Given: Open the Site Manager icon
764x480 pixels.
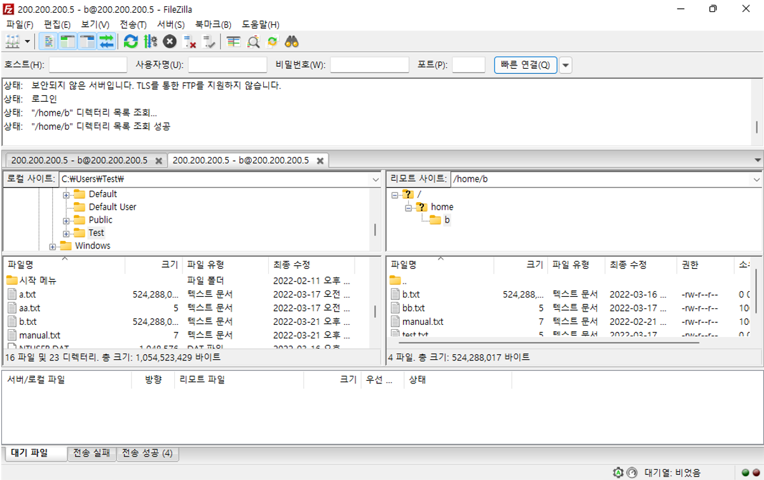Looking at the screenshot, I should [13, 42].
